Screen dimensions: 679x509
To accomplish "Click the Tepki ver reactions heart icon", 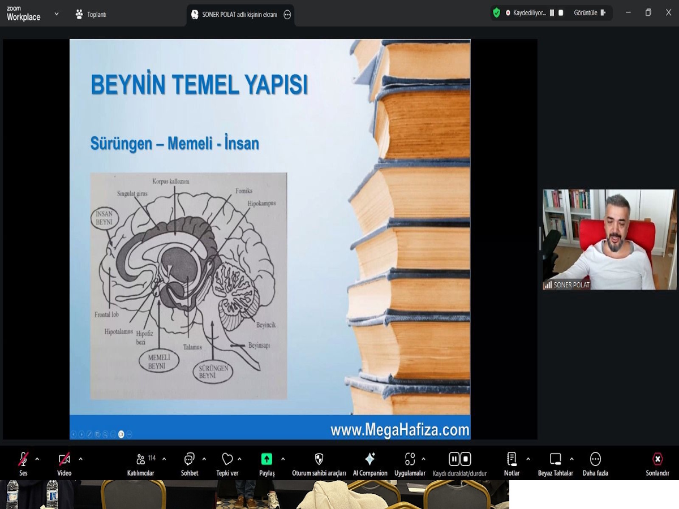I will point(227,459).
